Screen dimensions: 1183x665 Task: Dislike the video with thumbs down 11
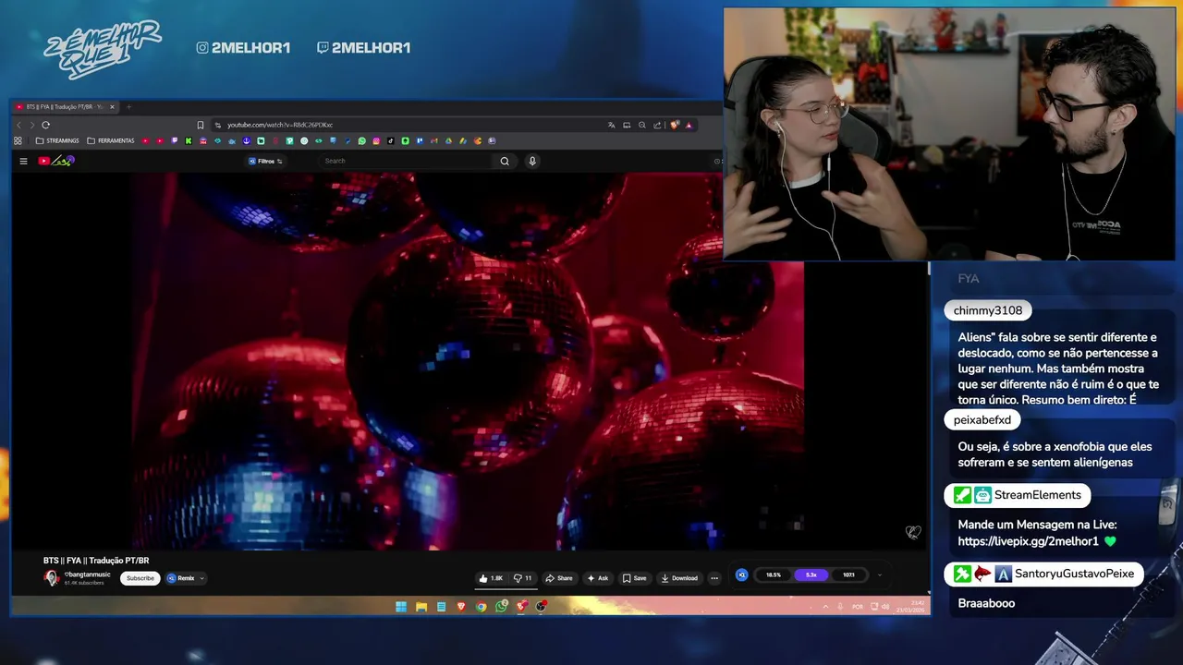pyautogui.click(x=523, y=578)
